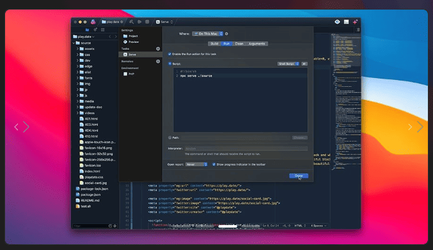Select the 404.html file
Viewport: 433px width, 250px height.
tap(88, 130)
